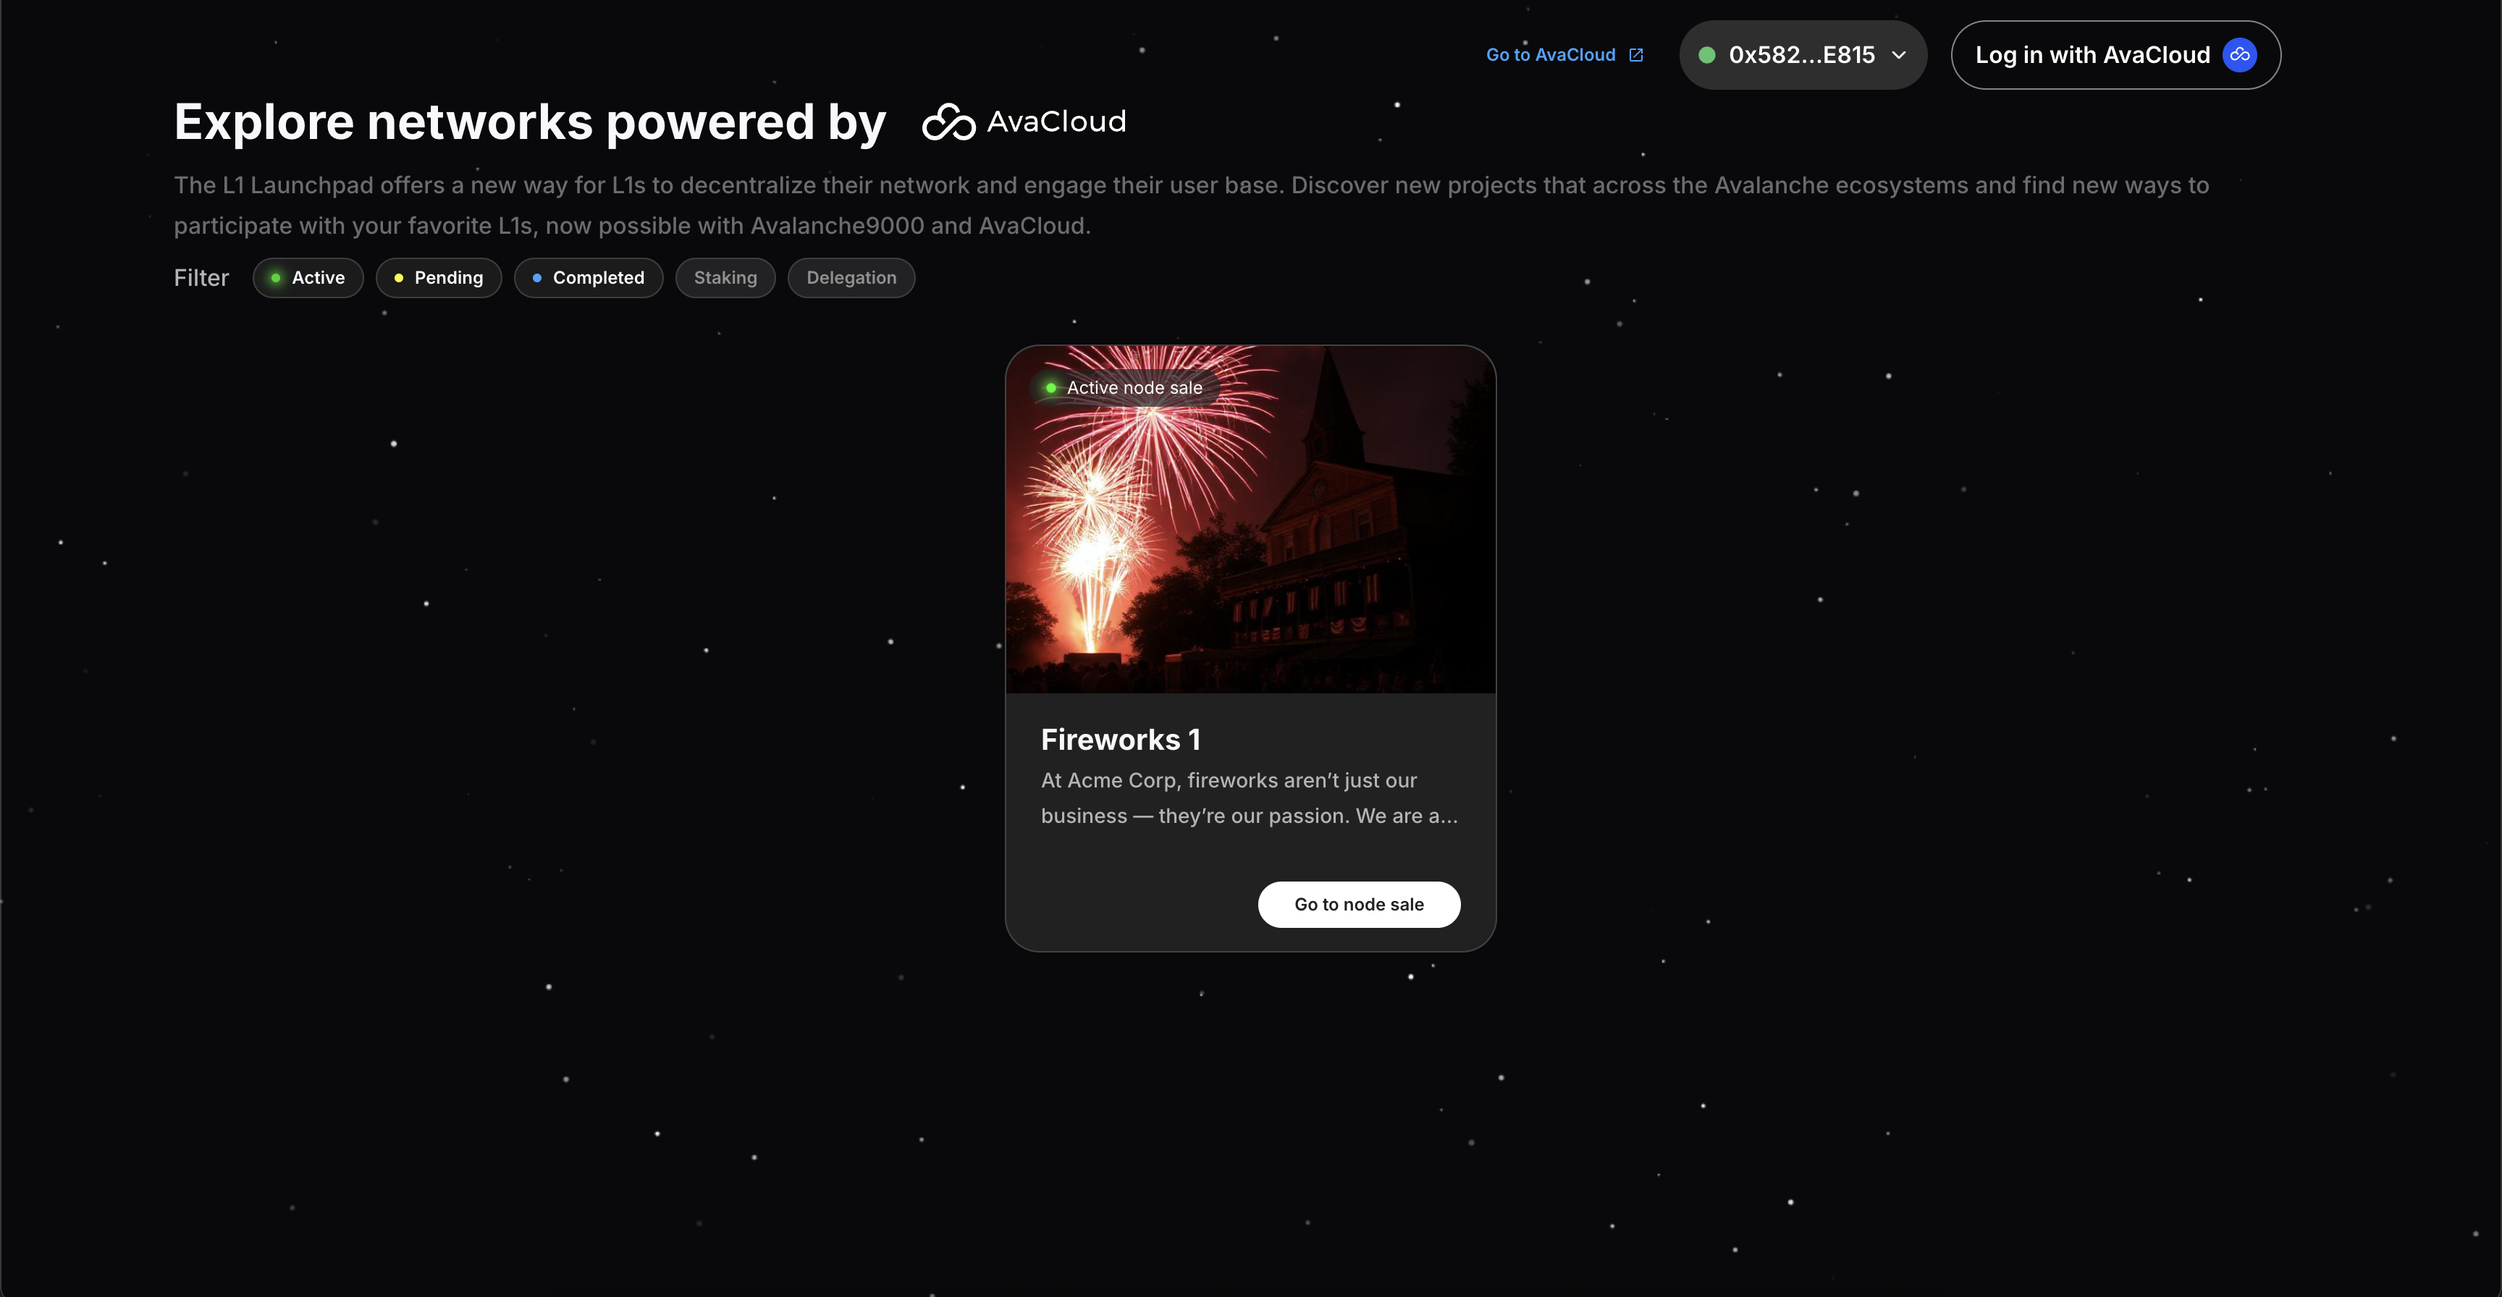Screen dimensions: 2502x1297
Task: Click the blue dot in Completed filter
Action: (x=537, y=278)
